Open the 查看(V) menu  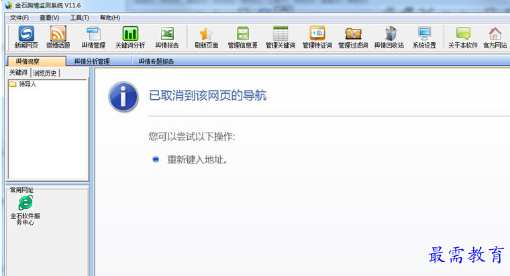[49, 18]
